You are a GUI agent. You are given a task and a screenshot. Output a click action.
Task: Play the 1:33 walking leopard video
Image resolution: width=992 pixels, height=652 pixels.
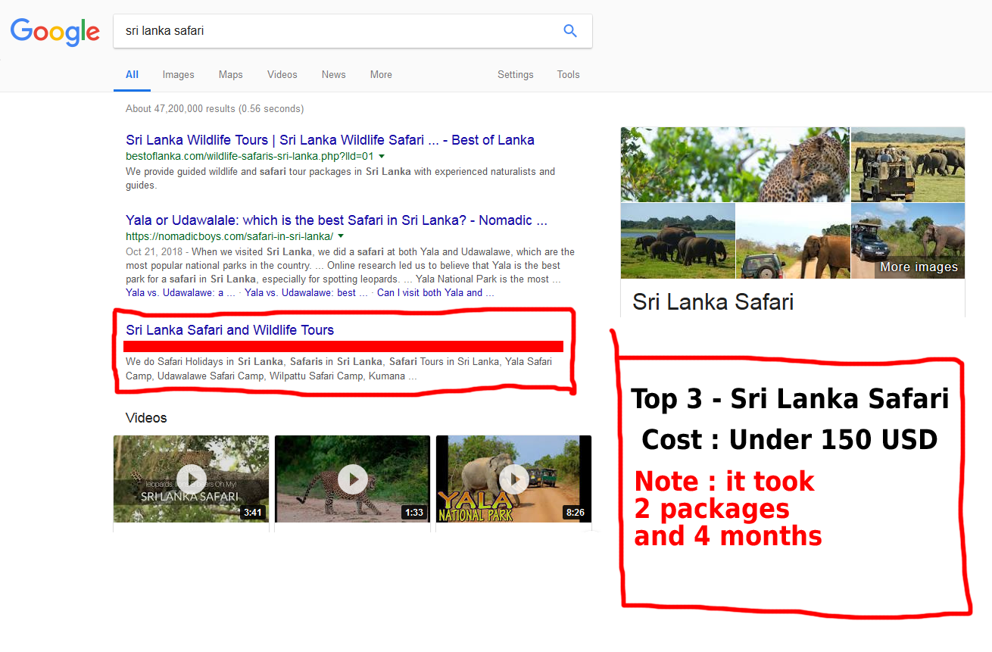(x=352, y=479)
